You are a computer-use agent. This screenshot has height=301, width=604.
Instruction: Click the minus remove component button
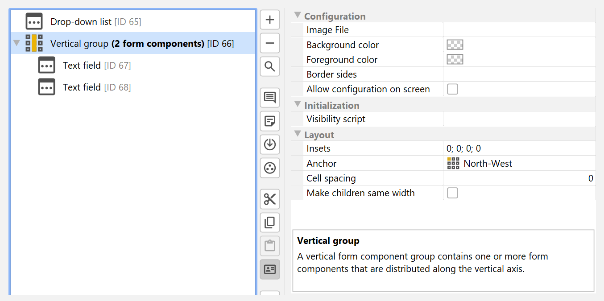pos(270,43)
